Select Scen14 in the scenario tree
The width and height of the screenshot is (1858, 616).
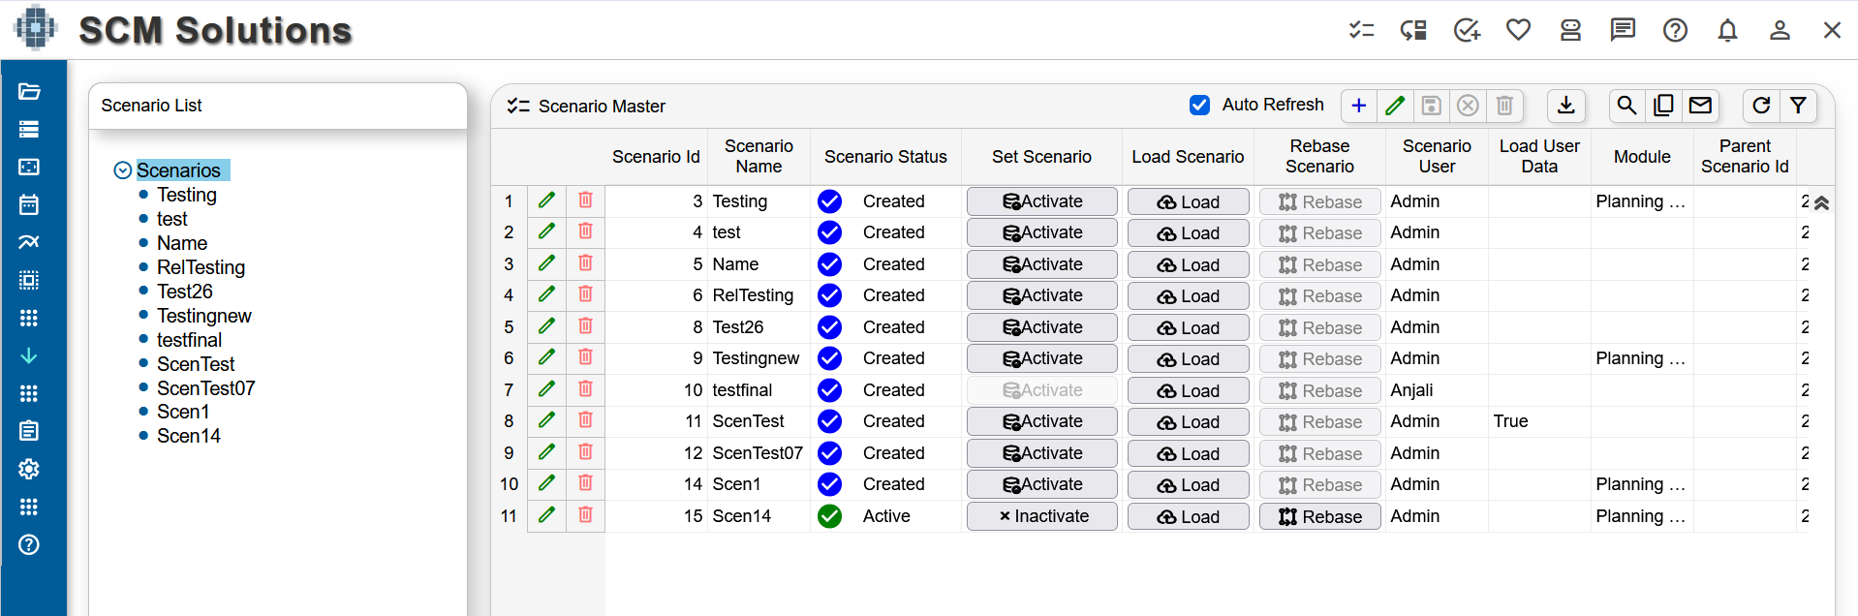coord(189,436)
